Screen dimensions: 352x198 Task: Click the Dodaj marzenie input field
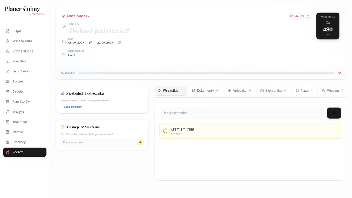(98, 142)
